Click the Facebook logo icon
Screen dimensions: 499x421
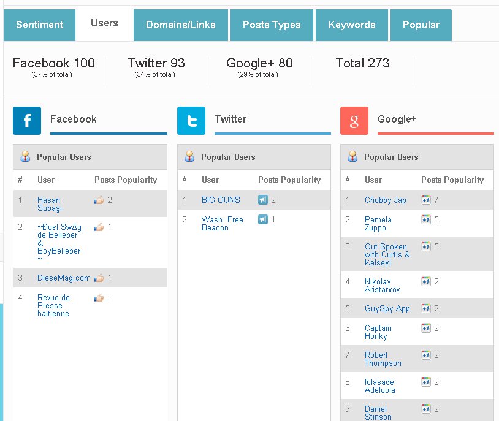click(27, 121)
